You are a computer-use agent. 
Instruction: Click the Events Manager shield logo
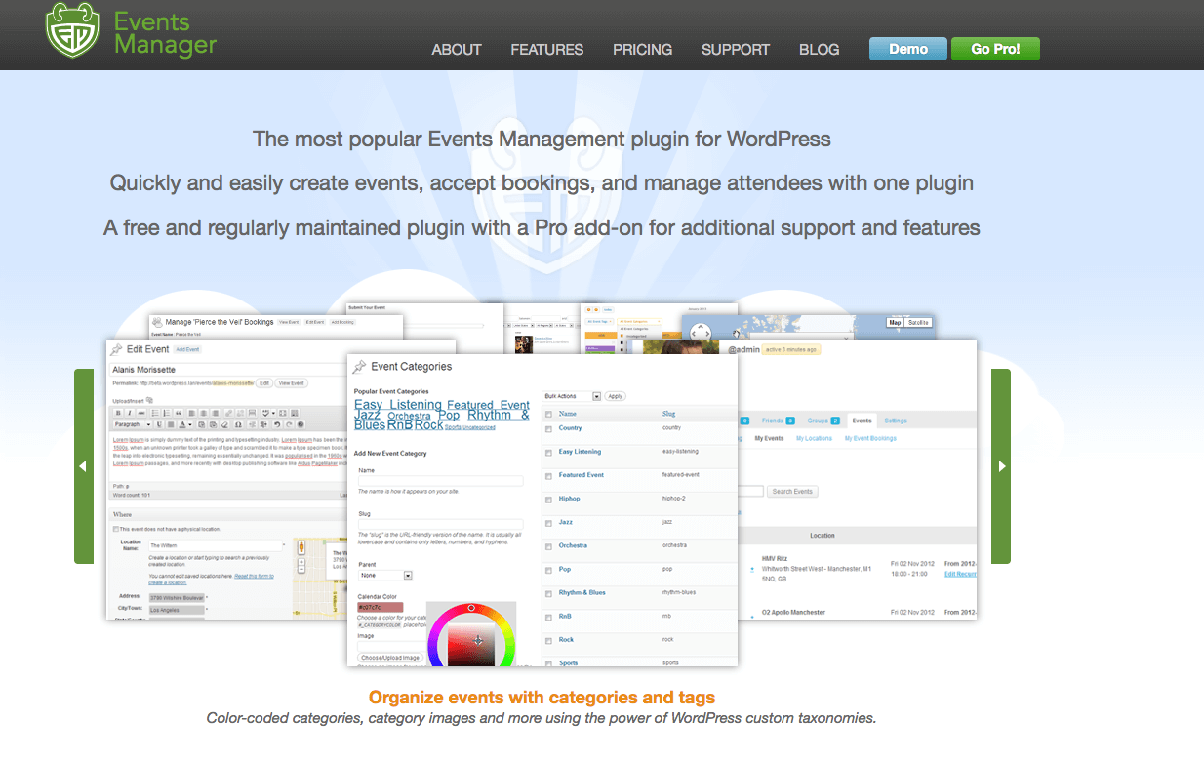click(x=73, y=29)
